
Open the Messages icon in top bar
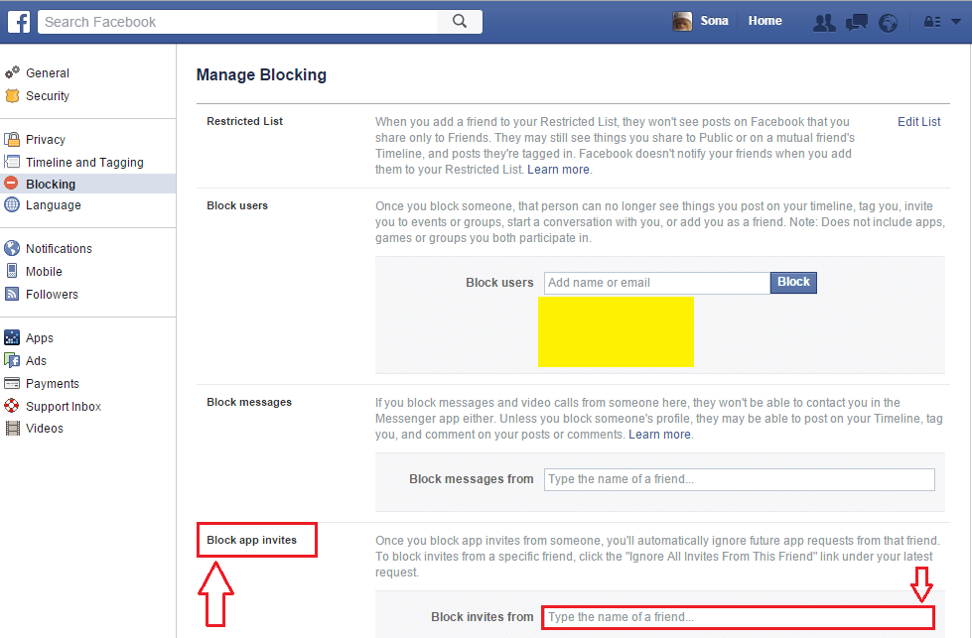coord(857,23)
